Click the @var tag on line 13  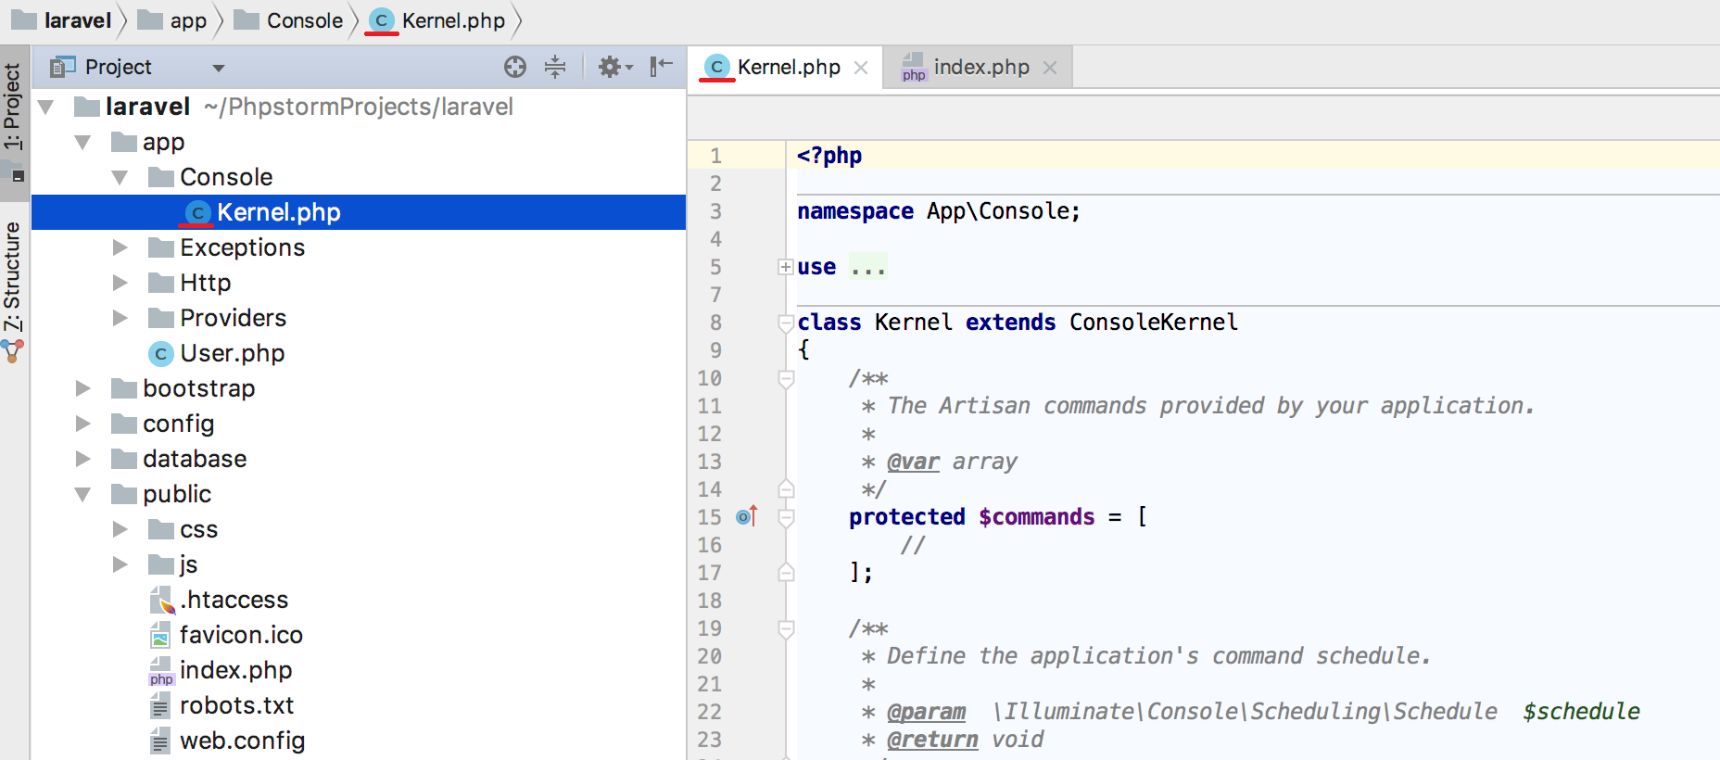[x=913, y=462]
